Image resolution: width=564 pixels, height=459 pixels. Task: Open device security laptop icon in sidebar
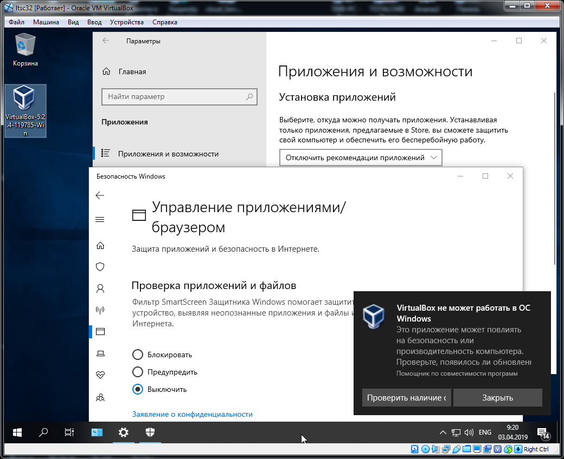(100, 353)
